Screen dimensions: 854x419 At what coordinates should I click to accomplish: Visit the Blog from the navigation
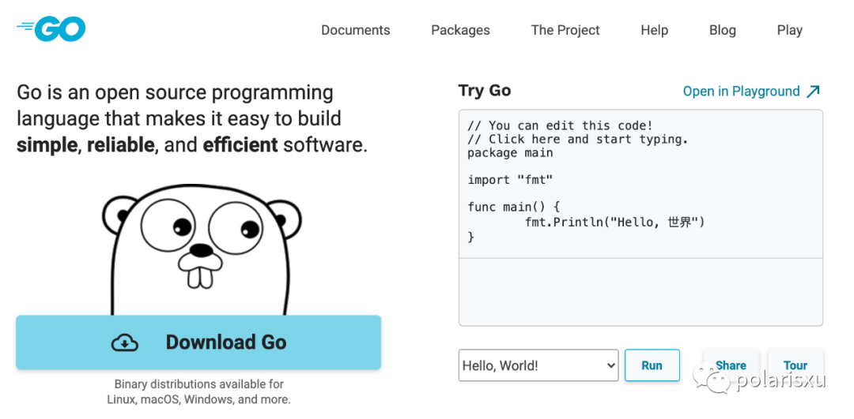click(722, 30)
